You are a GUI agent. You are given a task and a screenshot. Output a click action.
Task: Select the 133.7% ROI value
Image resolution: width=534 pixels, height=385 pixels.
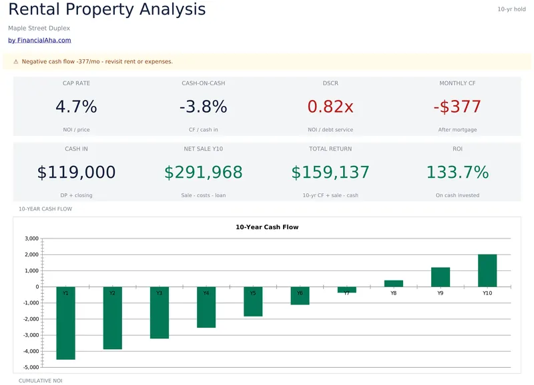tap(457, 172)
